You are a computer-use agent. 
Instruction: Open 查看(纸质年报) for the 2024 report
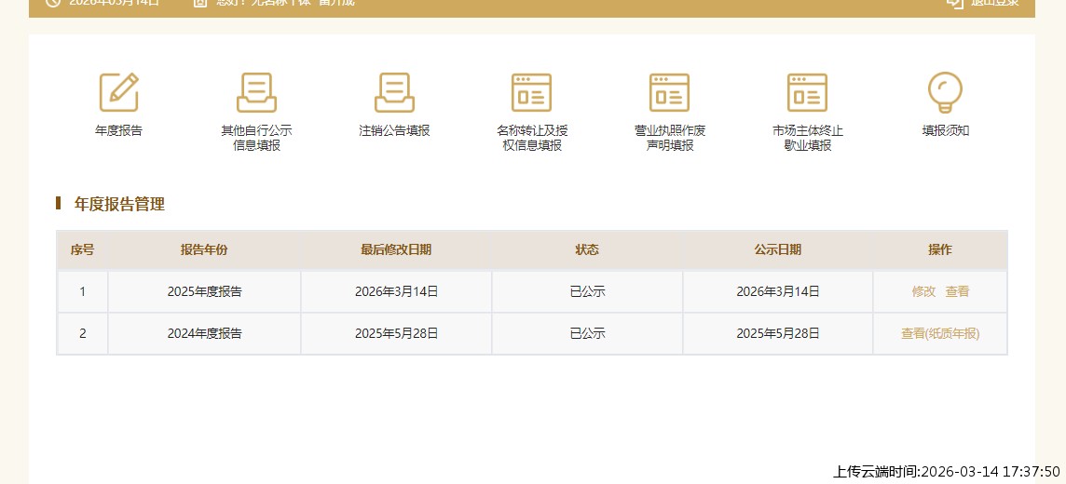(940, 333)
